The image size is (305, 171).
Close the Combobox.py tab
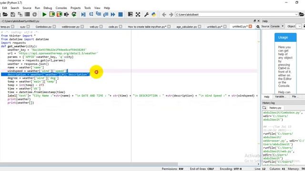coord(54,27)
